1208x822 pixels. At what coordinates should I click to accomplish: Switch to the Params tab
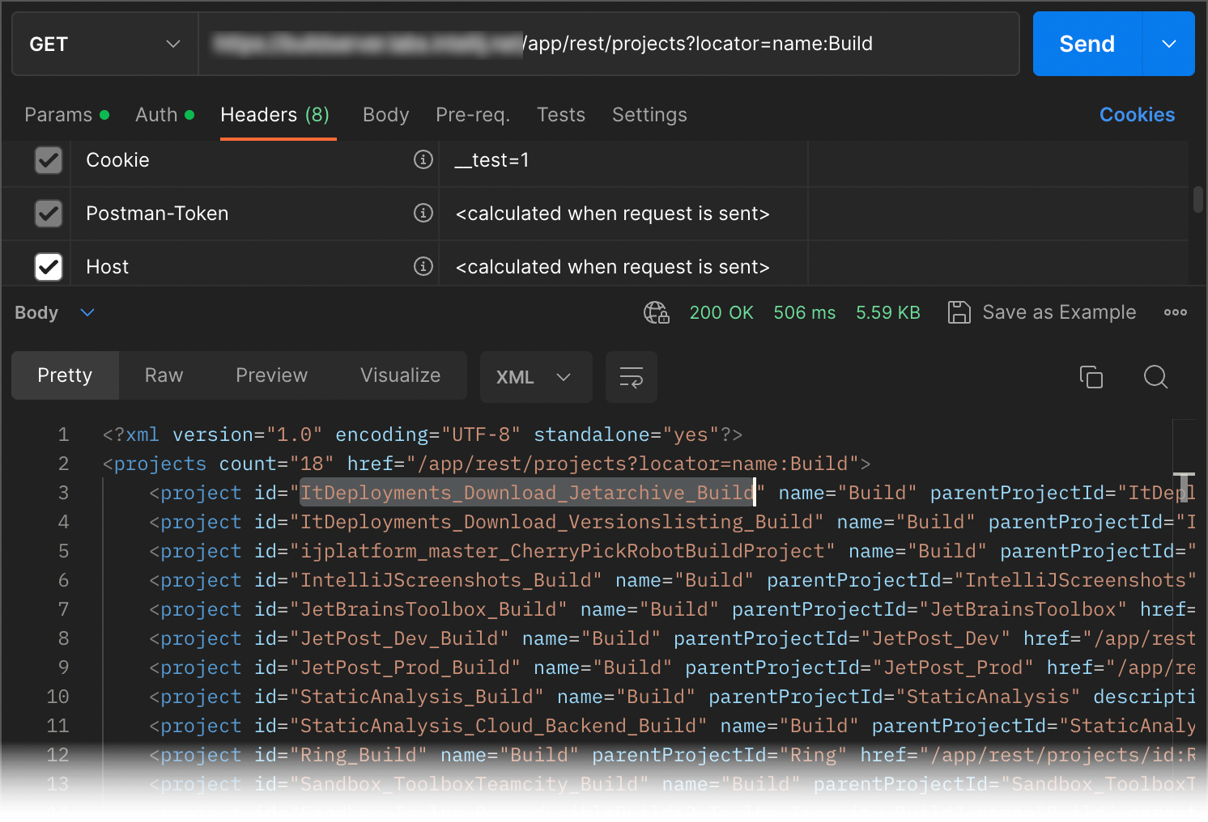coord(58,115)
